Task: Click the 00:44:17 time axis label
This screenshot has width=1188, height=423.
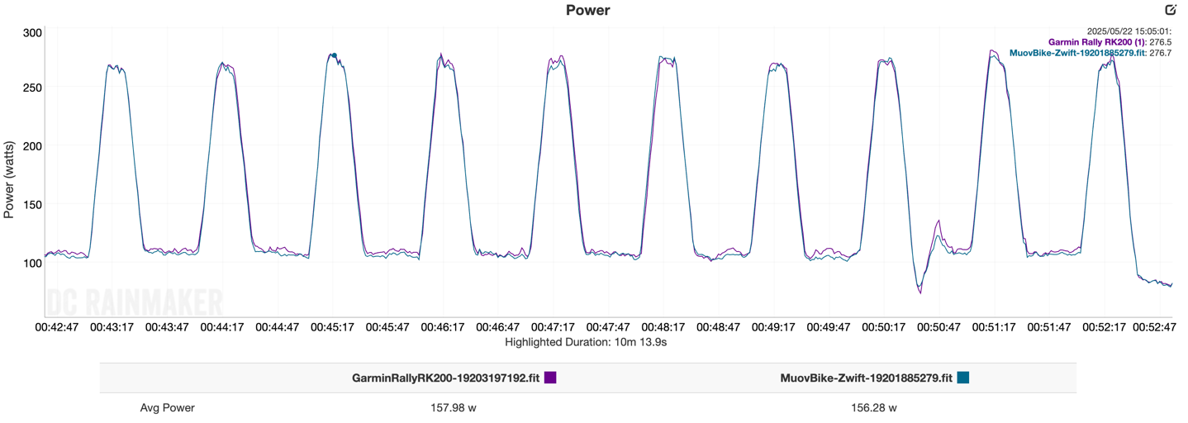Action: coord(222,327)
